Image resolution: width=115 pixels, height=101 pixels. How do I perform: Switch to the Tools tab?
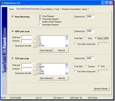[57, 9]
